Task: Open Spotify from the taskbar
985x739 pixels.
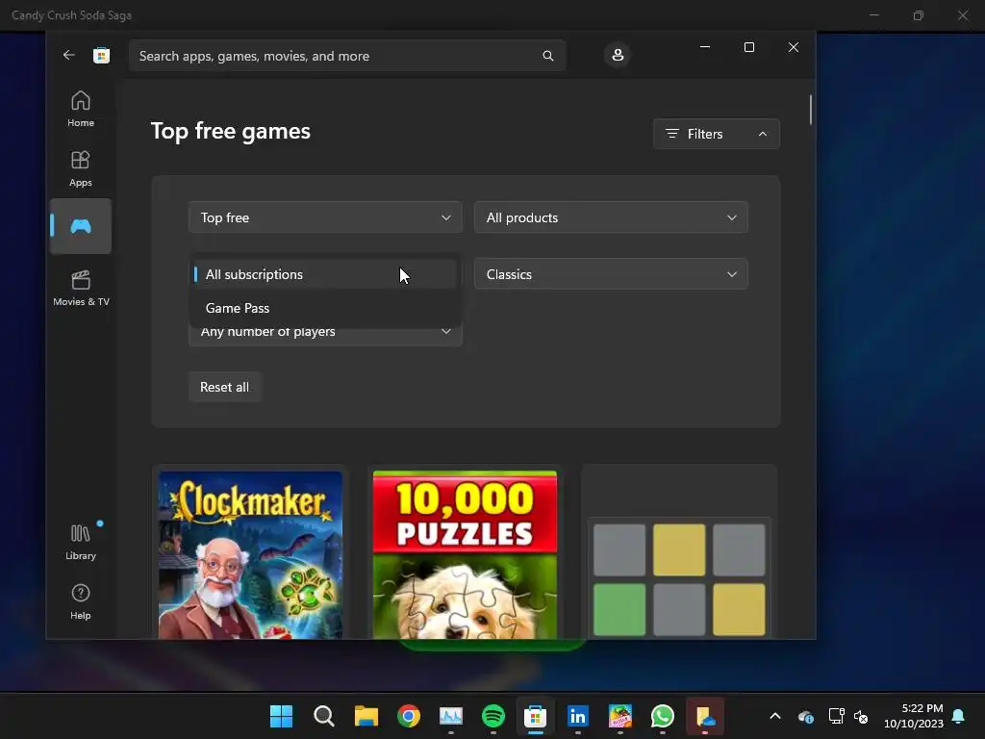Action: click(x=493, y=716)
